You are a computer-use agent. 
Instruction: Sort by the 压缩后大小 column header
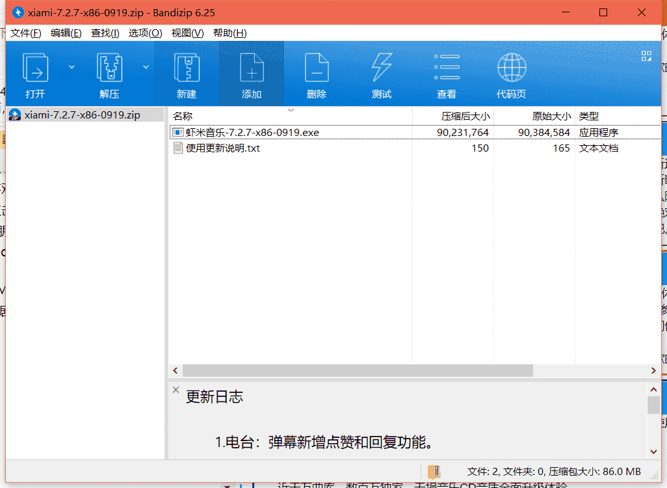tap(453, 116)
